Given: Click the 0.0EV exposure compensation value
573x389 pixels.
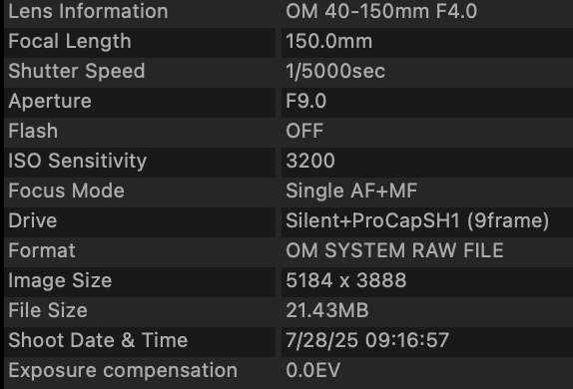Looking at the screenshot, I should tap(313, 371).
